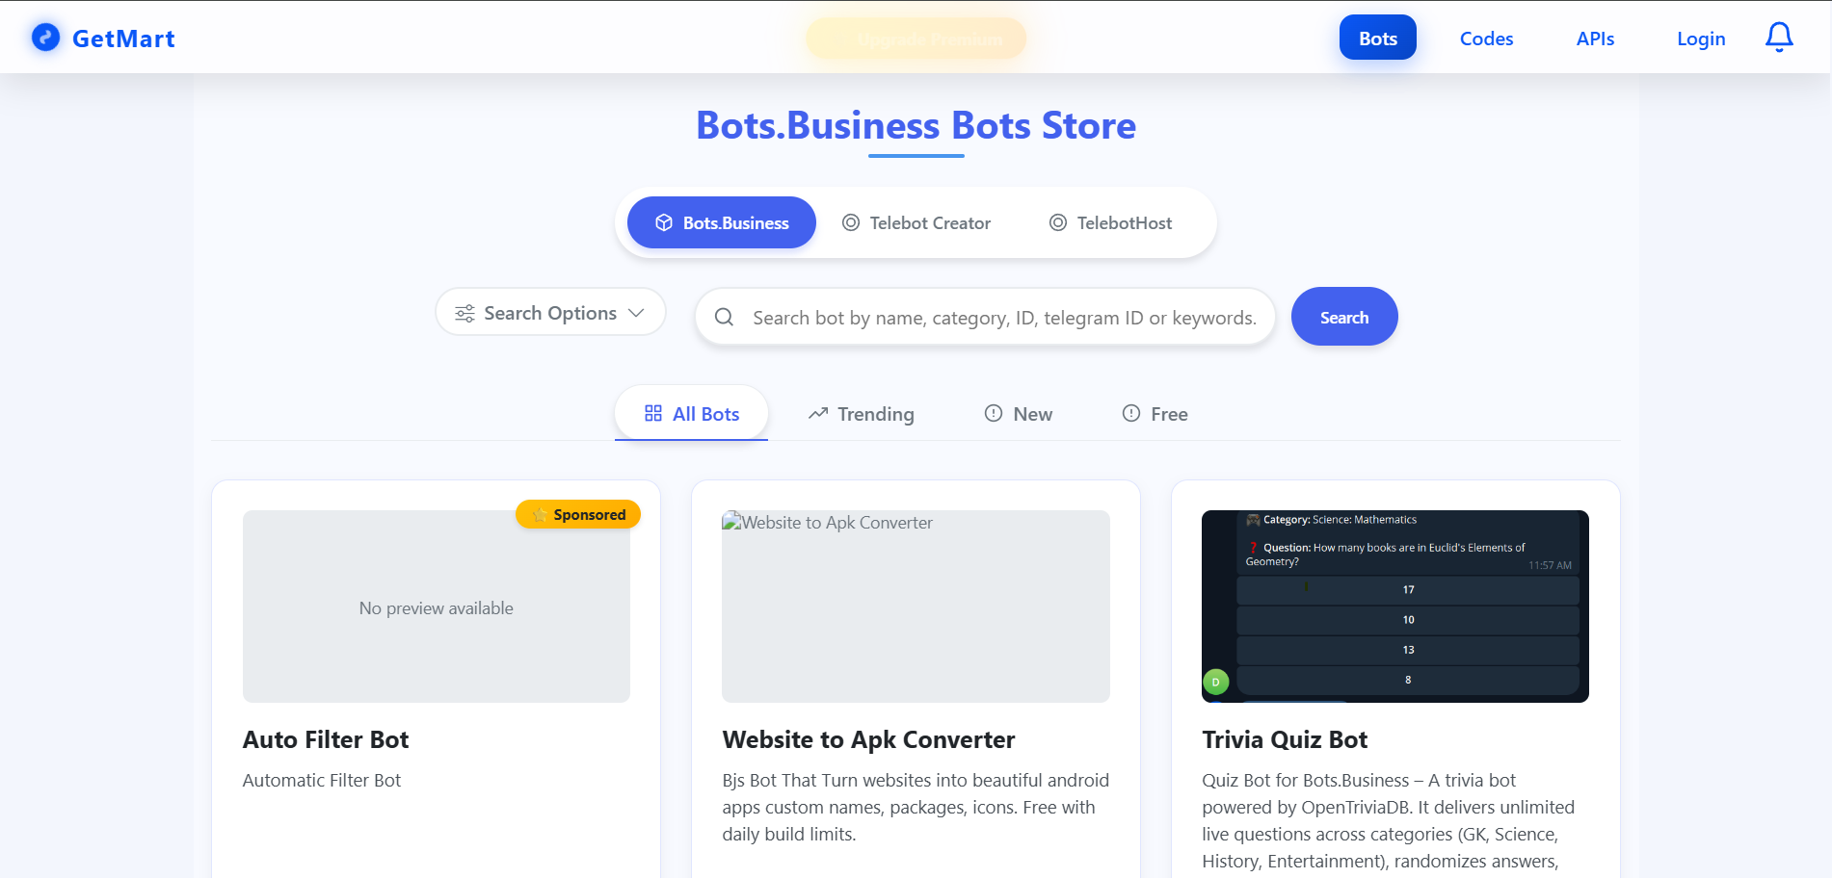Click the All Bots grid icon
The width and height of the screenshot is (1832, 878).
[x=653, y=413]
